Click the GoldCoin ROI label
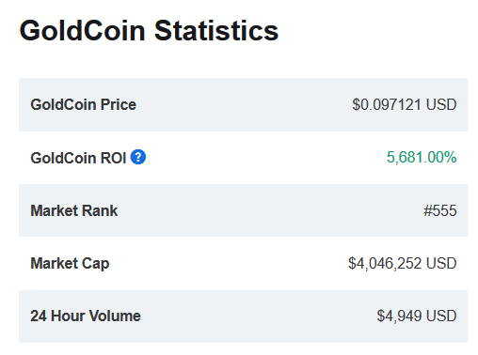The image size is (478, 355). 78,158
